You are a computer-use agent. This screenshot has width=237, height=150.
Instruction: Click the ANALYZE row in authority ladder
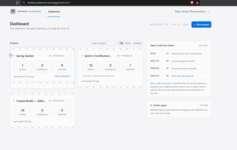179,61
